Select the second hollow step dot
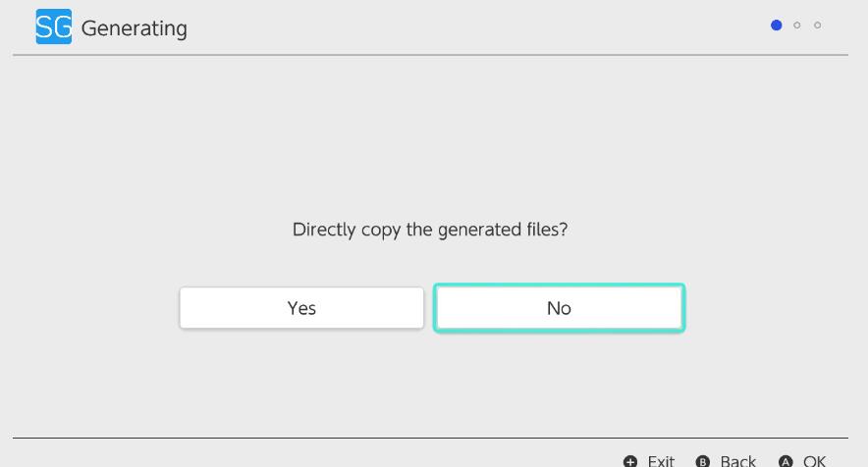The height and width of the screenshot is (467, 868). coord(797,26)
